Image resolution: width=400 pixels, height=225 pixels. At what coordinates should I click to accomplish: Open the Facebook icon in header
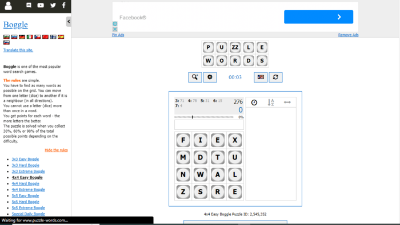(64, 5)
